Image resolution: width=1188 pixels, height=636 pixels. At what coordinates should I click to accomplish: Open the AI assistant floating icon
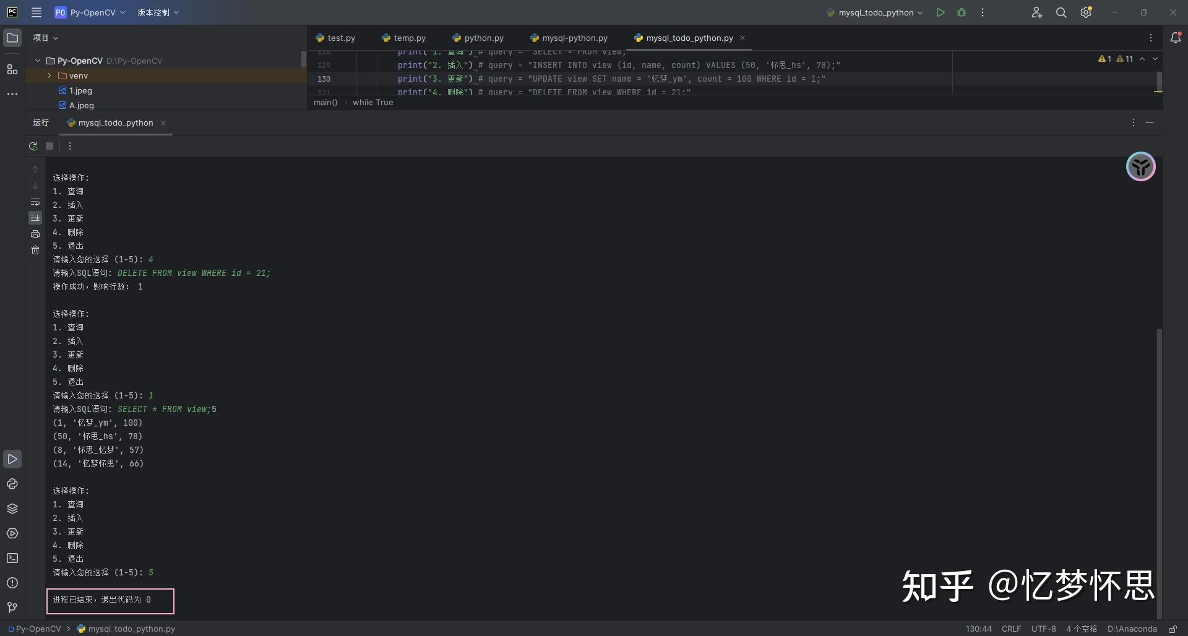[1141, 166]
